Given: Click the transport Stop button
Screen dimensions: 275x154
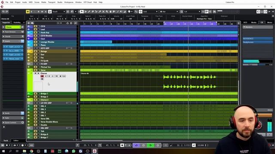Looking at the screenshot, I should (x=143, y=145).
